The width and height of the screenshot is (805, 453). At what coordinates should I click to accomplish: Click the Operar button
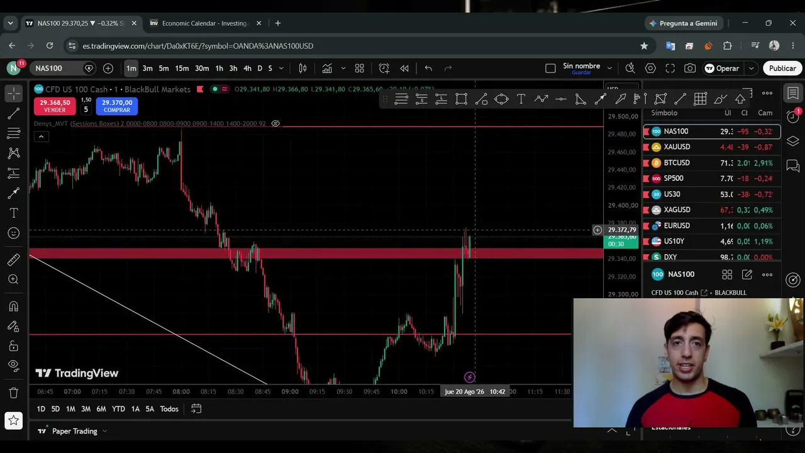722,68
